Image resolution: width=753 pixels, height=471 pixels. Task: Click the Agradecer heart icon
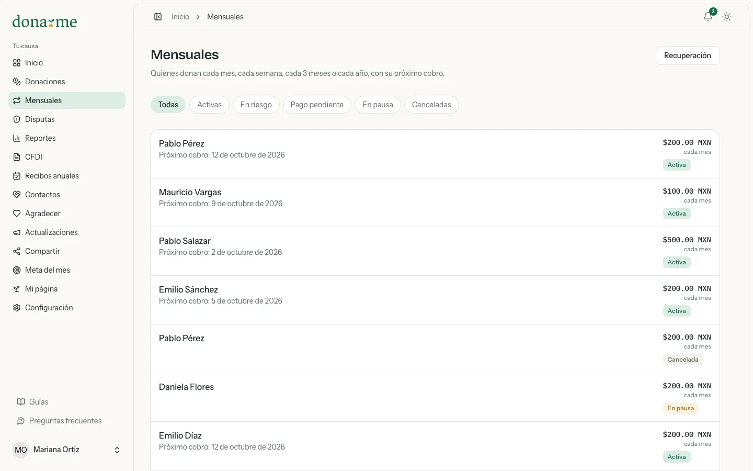click(x=17, y=214)
